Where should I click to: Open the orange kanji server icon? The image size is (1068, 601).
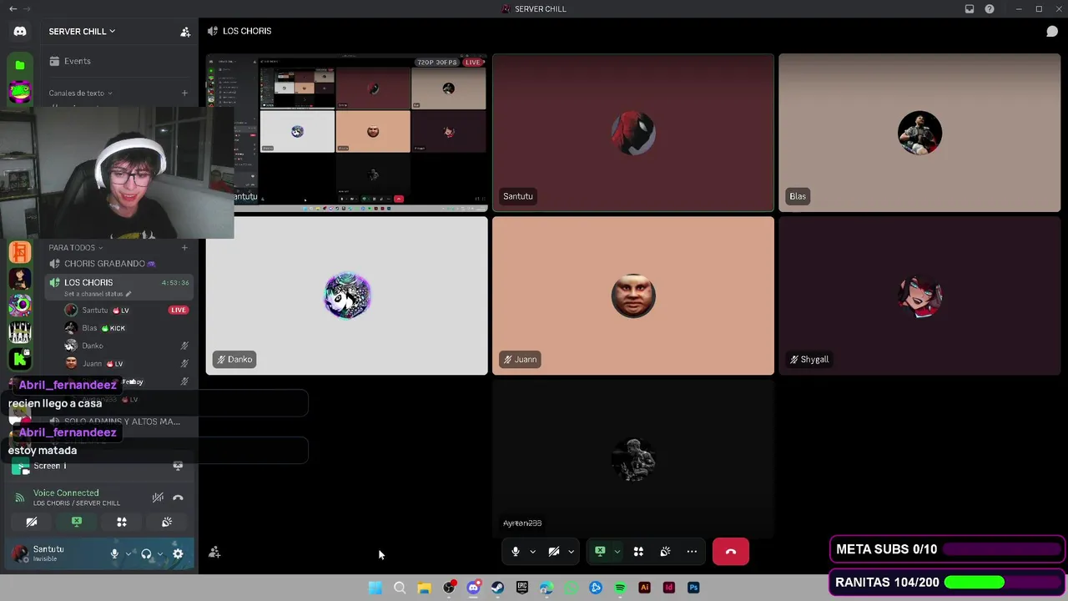point(20,251)
